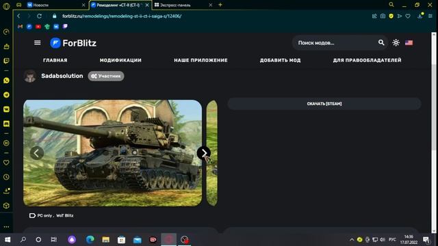Open the Sadabsolution author profile
This screenshot has width=438, height=246.
click(x=62, y=76)
